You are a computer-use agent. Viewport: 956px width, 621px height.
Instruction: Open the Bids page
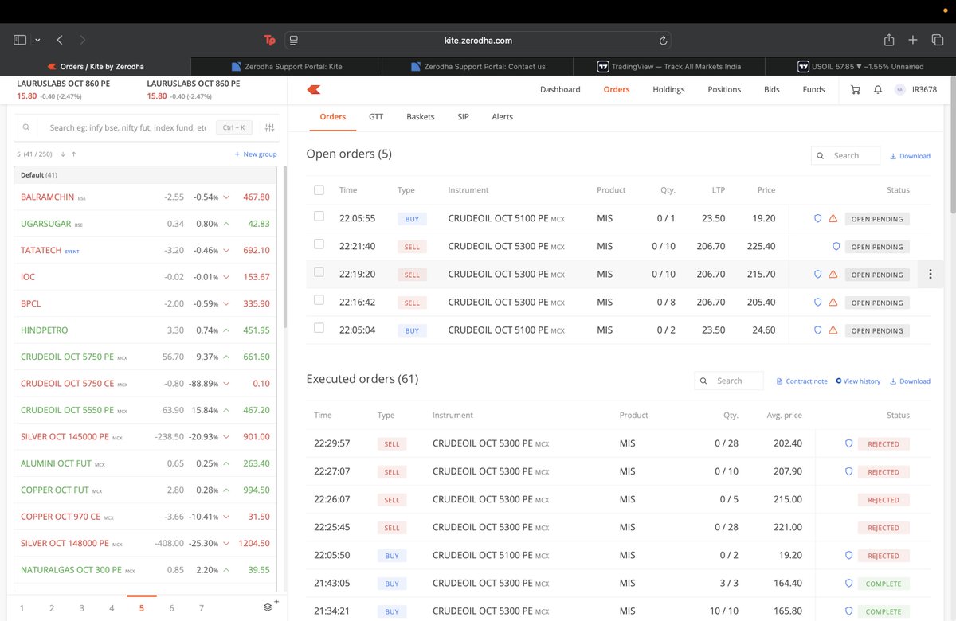[x=771, y=90]
